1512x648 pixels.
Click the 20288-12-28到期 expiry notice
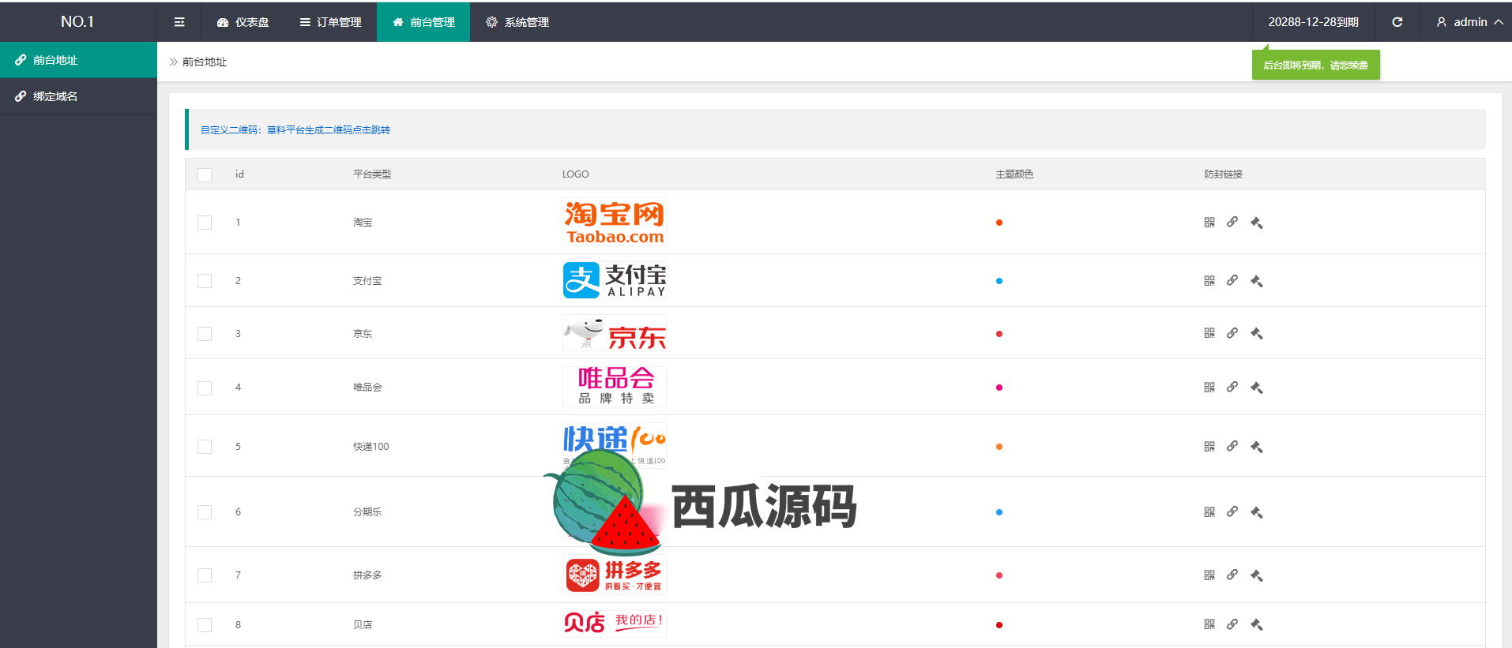(x=1313, y=22)
